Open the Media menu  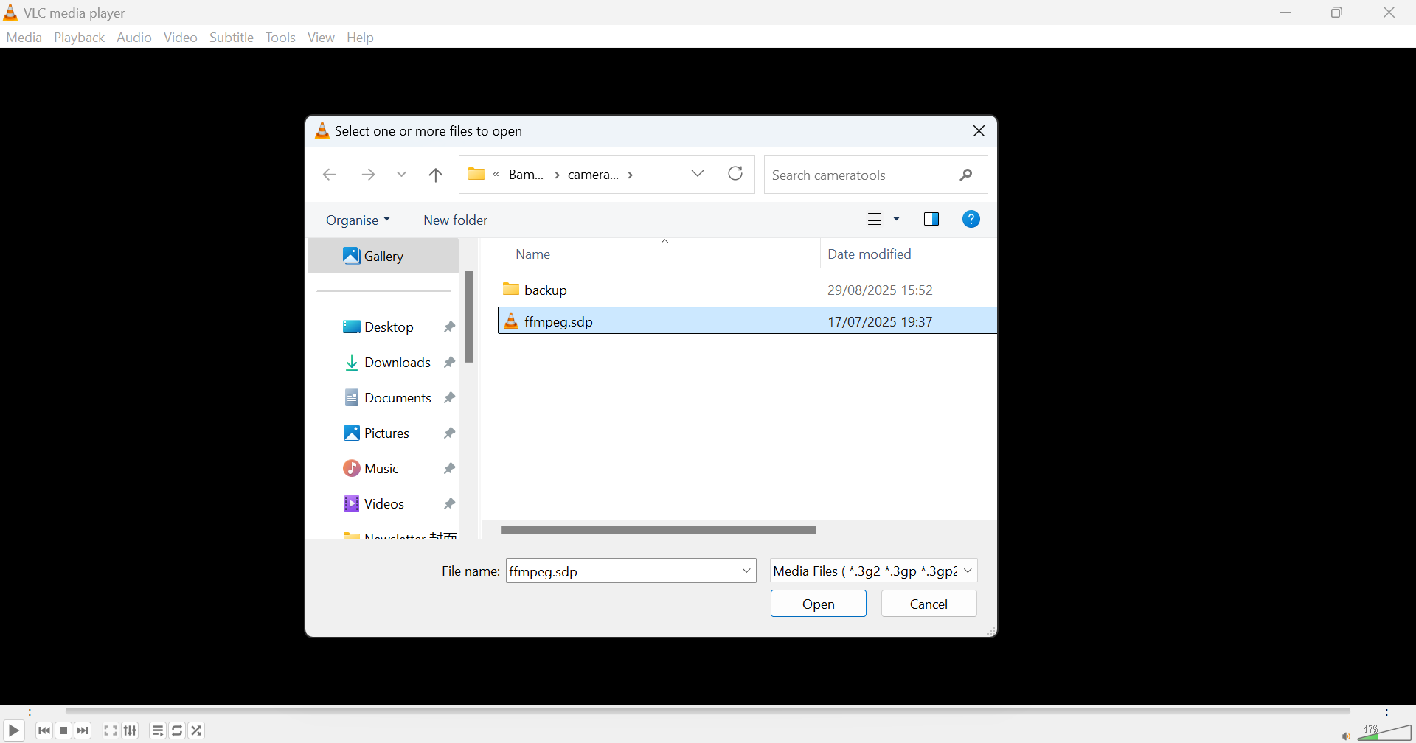point(24,37)
